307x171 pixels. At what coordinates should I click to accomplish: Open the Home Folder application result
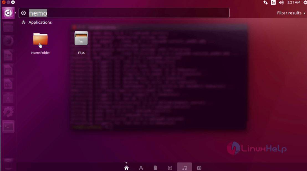pyautogui.click(x=40, y=40)
